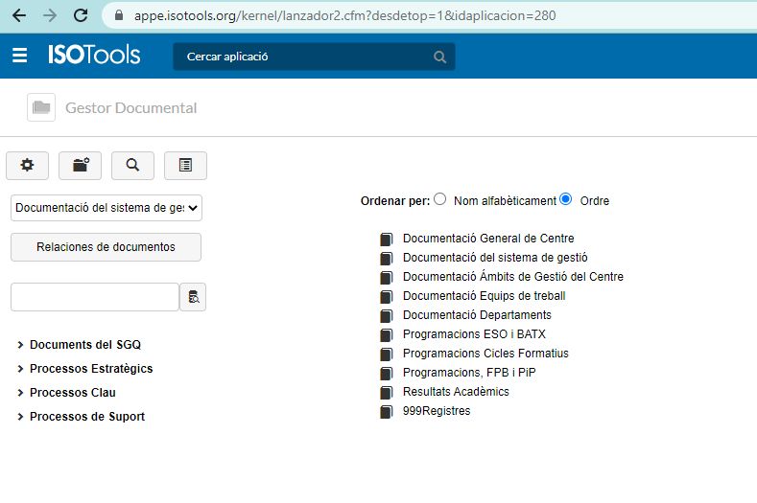Screen dimensions: 757x503
Task: Click the list view toolbar icon
Action: coord(185,166)
